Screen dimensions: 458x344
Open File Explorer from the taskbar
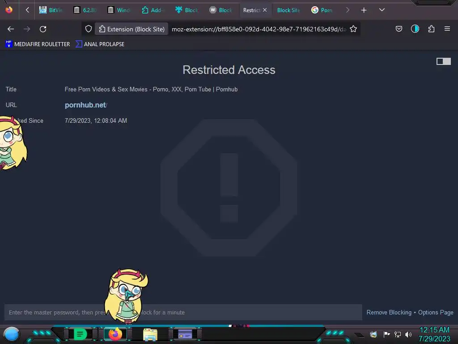[150, 334]
